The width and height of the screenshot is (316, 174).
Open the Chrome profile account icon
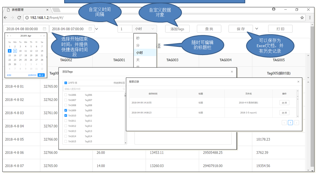(274, 9)
